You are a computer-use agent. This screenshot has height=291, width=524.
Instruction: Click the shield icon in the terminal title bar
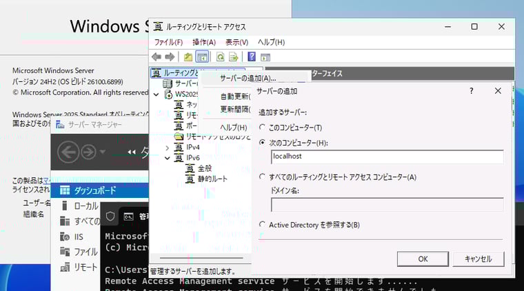point(110,216)
